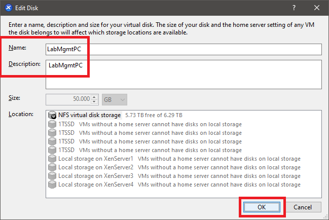329x220 pixels.
Task: Select the second 1TSSD entry in list
Action: click(x=67, y=133)
